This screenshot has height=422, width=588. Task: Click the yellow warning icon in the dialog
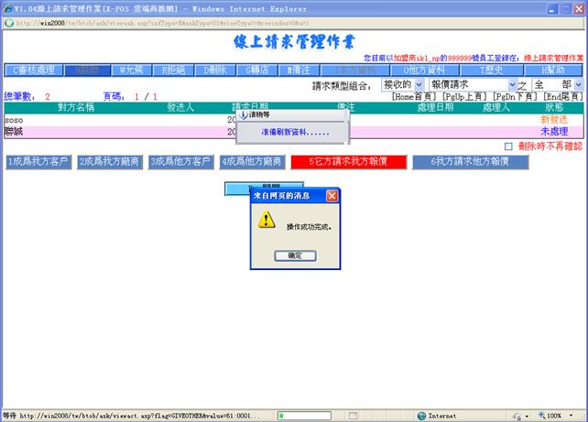click(x=267, y=220)
